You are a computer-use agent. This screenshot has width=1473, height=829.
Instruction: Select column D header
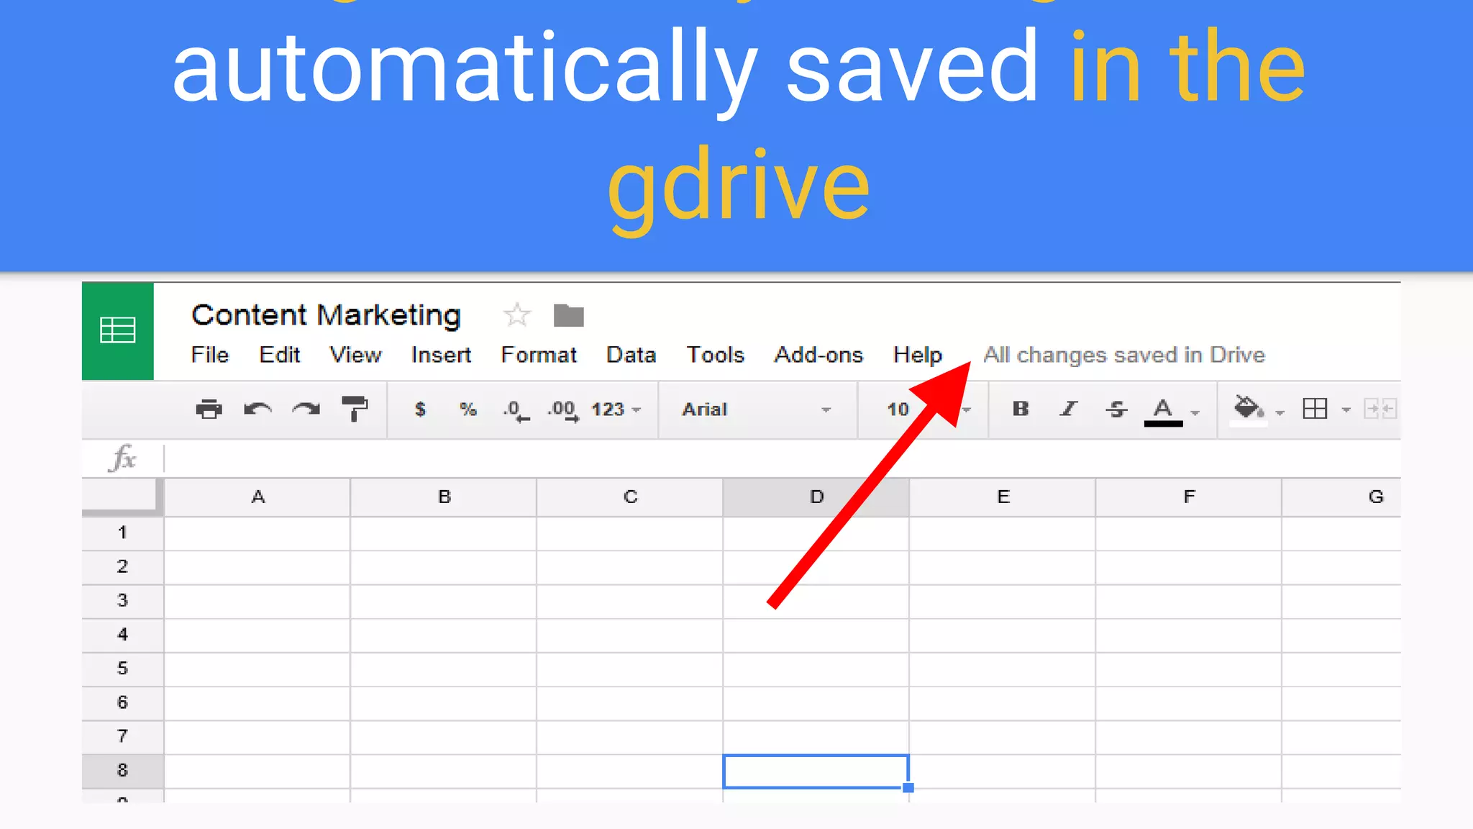click(816, 497)
